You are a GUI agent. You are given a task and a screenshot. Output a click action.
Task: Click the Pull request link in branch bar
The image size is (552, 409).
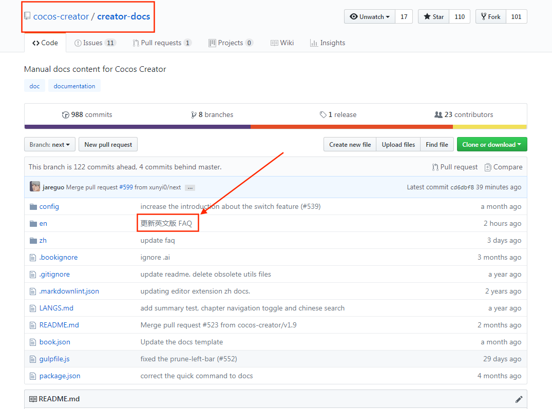point(455,167)
